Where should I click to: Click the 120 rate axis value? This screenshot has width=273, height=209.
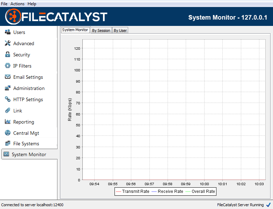[x=77, y=48]
